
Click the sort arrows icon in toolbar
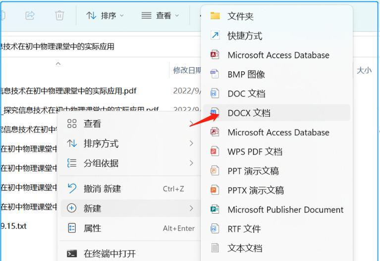click(91, 16)
